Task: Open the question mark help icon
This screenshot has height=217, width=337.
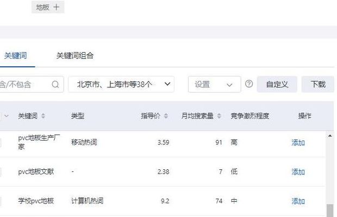Action: [249, 84]
